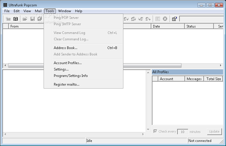
Task: Click the Total Size column header
Action: pyautogui.click(x=213, y=79)
